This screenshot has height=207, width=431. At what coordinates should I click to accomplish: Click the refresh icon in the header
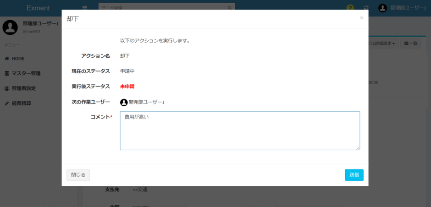[x=366, y=8]
